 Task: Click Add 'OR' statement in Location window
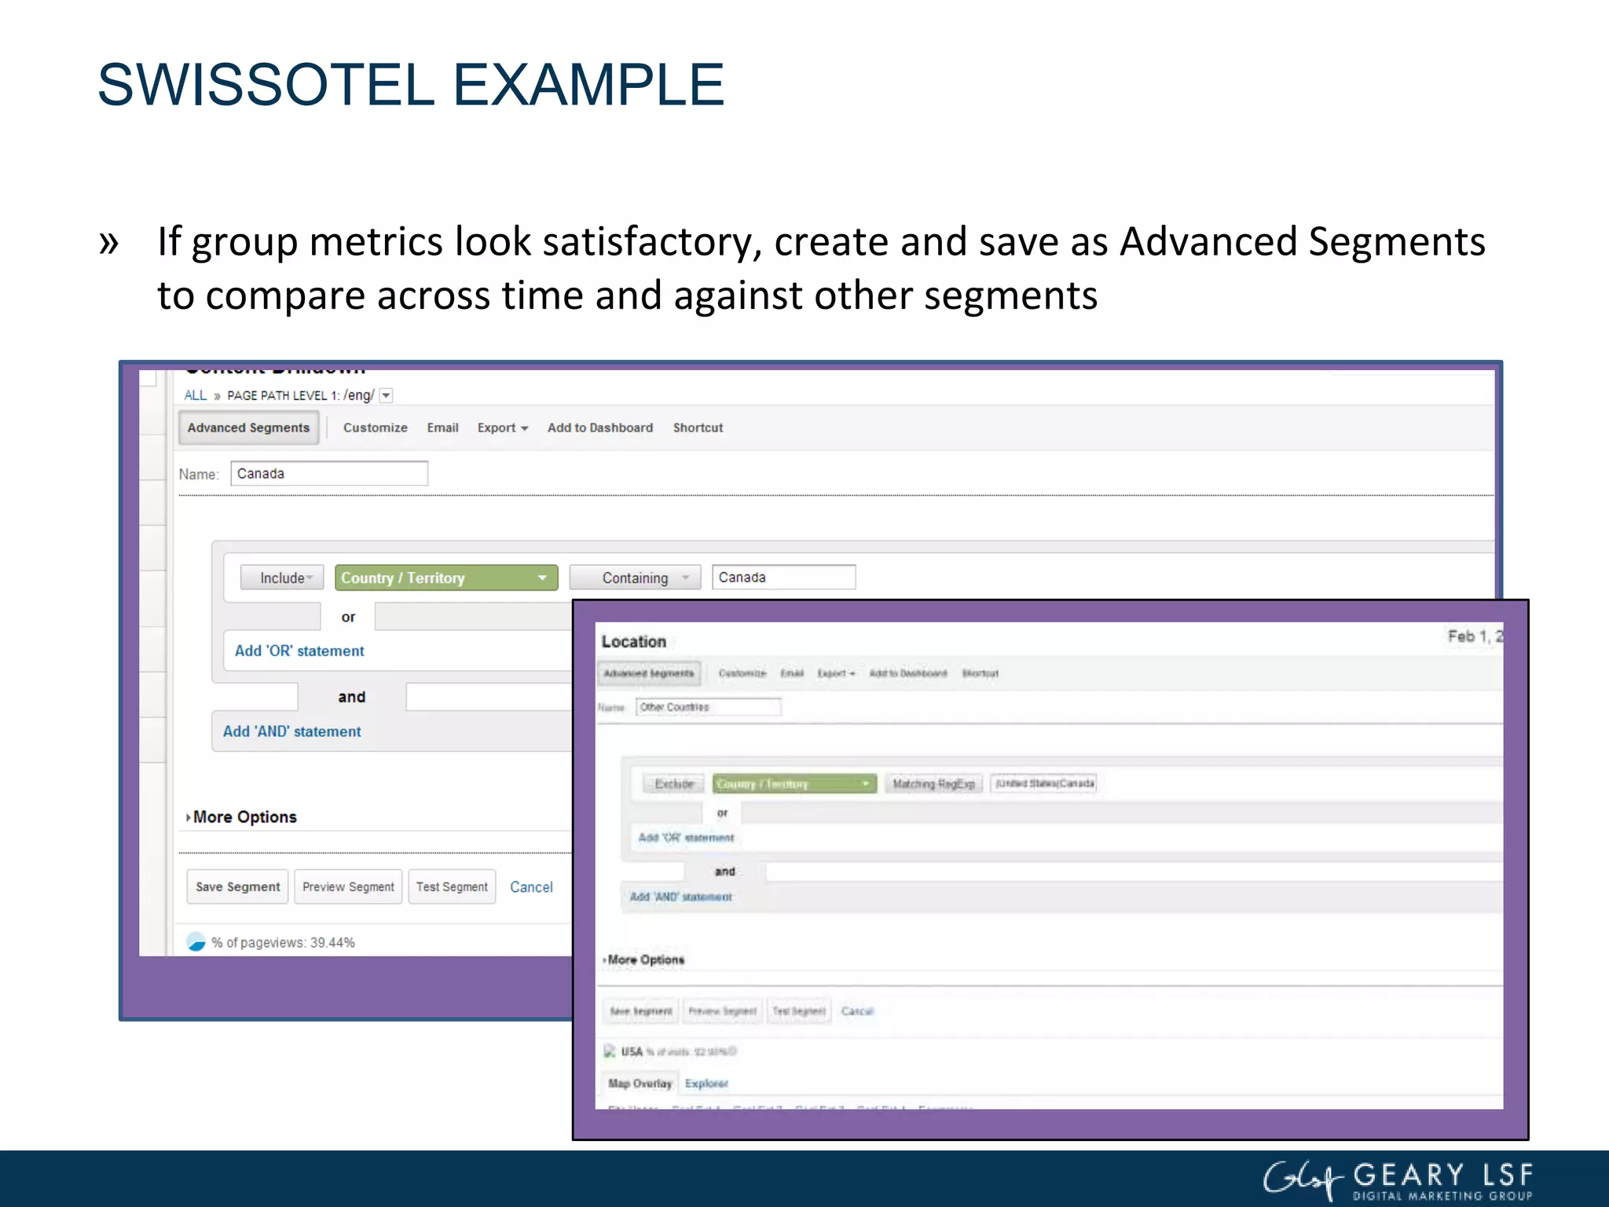click(686, 838)
